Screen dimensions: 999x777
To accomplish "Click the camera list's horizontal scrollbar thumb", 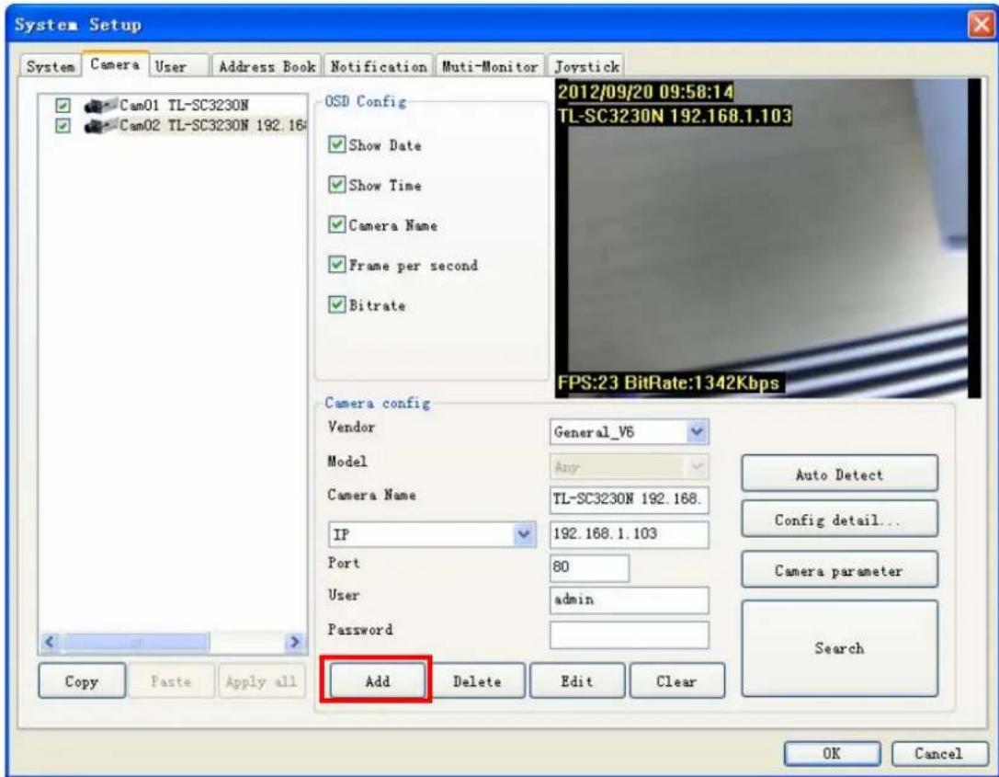I will point(136,642).
